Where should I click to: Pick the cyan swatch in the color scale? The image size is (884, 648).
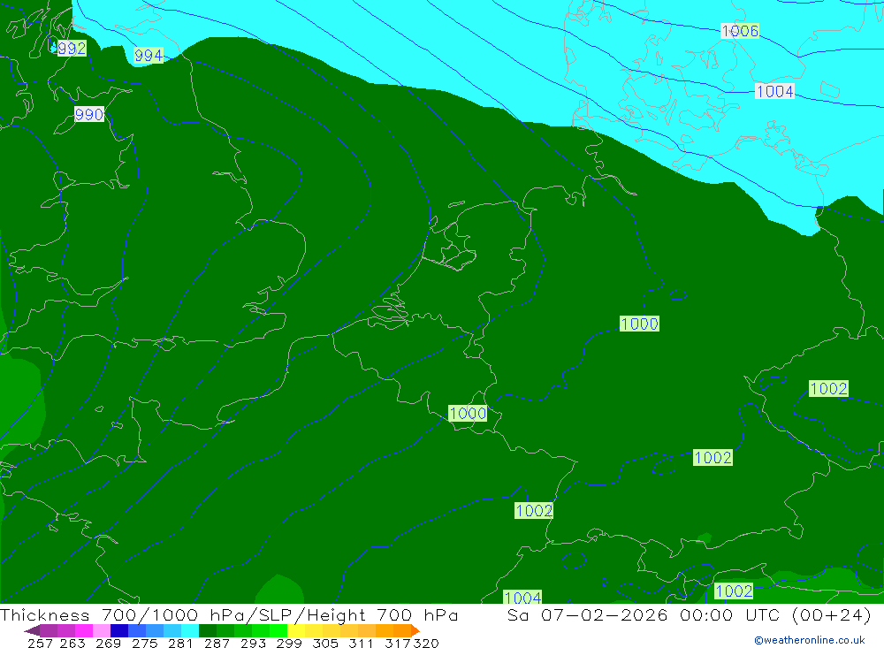[190, 630]
